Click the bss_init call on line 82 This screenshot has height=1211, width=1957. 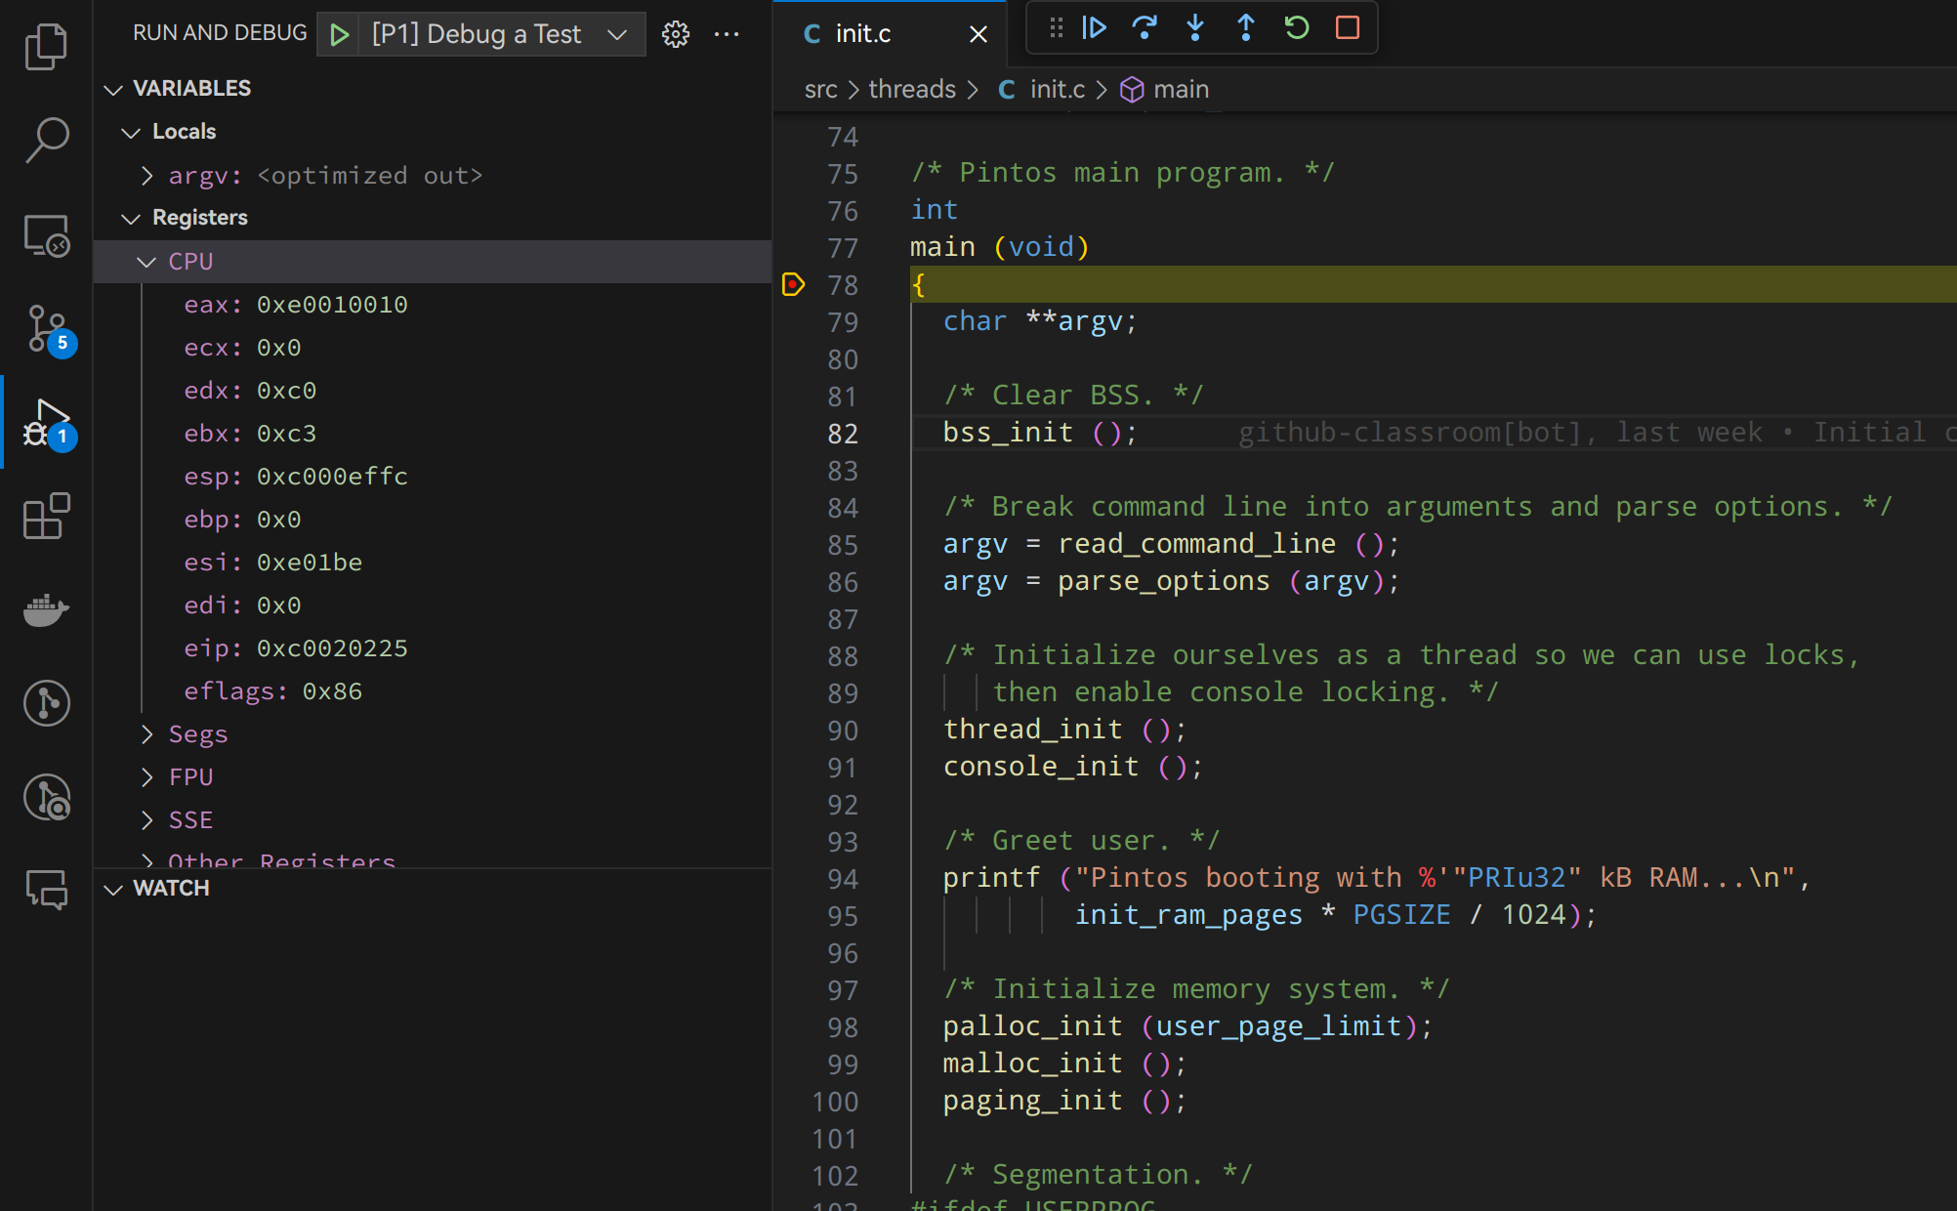click(1008, 433)
